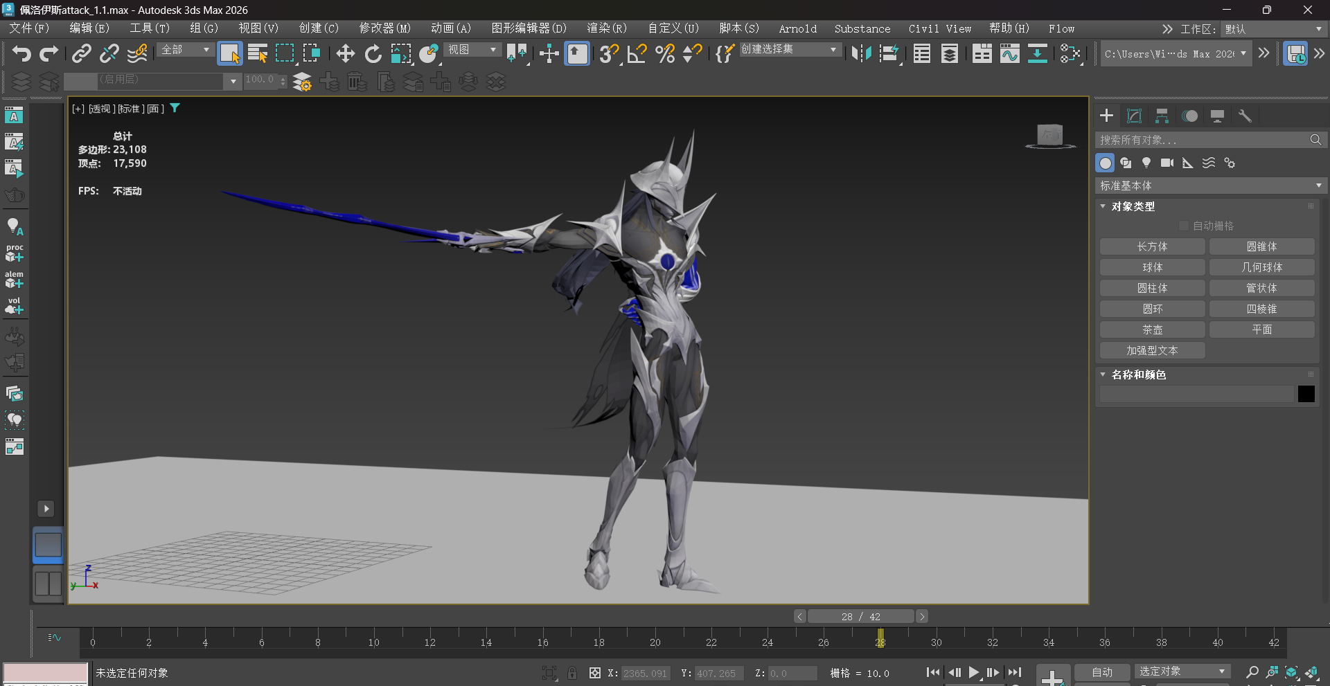Click the Align tool icon
Image resolution: width=1330 pixels, height=686 pixels.
point(889,53)
